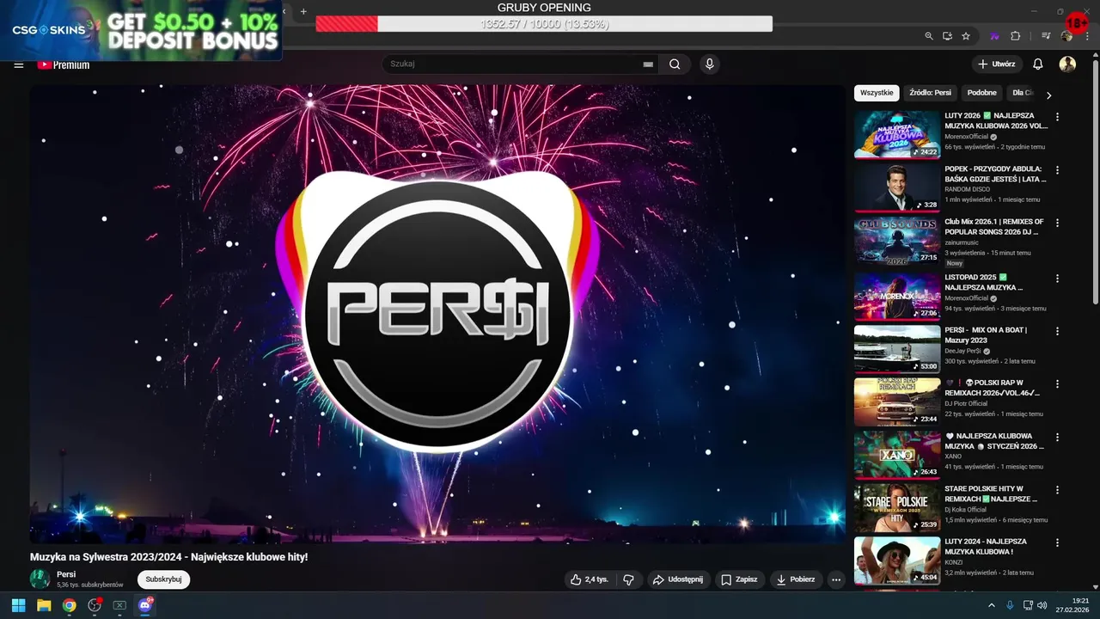The width and height of the screenshot is (1100, 619).
Task: Open YouTube notifications bell
Action: [1037, 64]
